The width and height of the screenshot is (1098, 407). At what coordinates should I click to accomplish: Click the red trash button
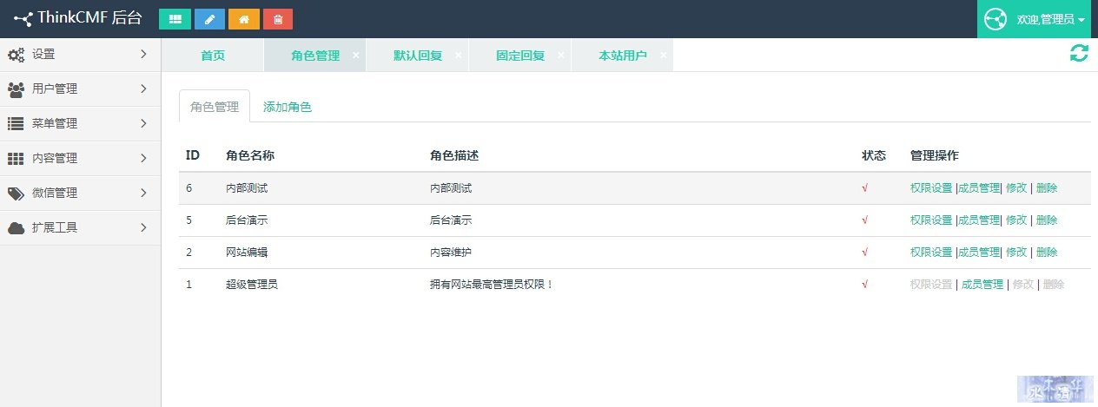pyautogui.click(x=278, y=19)
